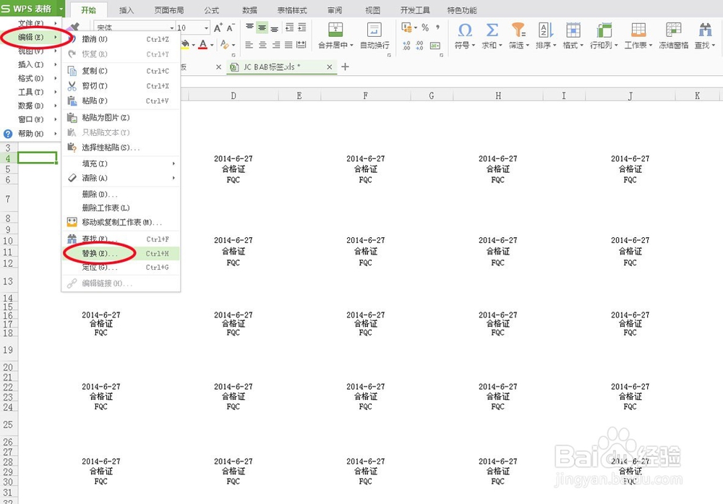723x504 pixels.
Task: Click the 冻结窗格 (Freeze Panes) icon
Action: point(673,30)
